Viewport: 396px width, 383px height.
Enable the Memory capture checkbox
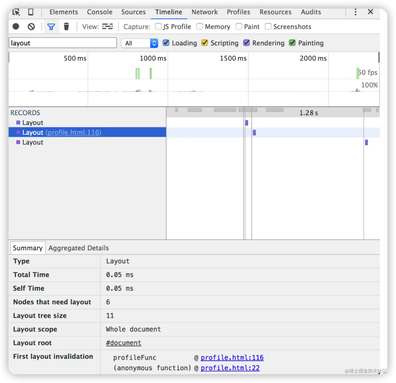200,26
